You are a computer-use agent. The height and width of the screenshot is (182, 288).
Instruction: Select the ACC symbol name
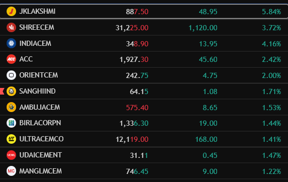26,59
